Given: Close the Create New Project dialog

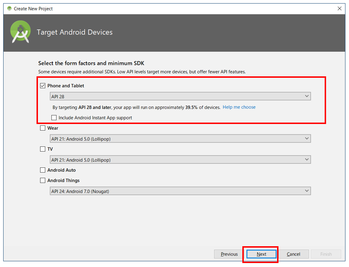Looking at the screenshot, I should 339,9.
